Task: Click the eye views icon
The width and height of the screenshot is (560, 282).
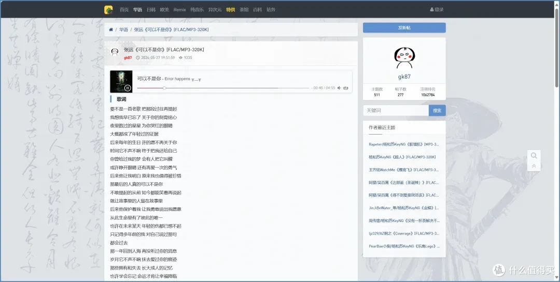Action: [181, 58]
